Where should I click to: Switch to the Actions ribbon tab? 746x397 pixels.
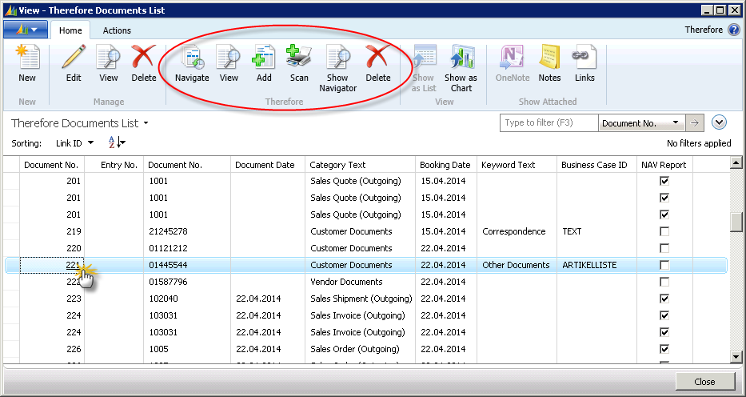[x=117, y=30]
